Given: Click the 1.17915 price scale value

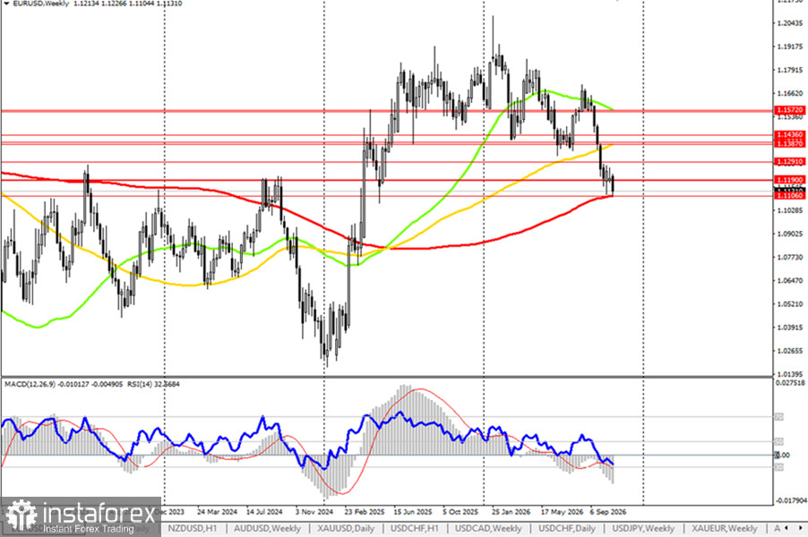Looking at the screenshot, I should click(x=790, y=70).
